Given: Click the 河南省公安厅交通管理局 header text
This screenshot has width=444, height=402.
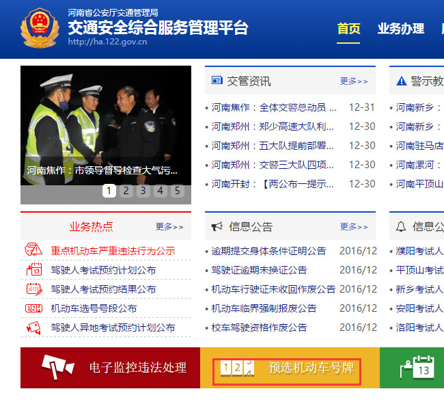Looking at the screenshot, I should click(x=113, y=13).
